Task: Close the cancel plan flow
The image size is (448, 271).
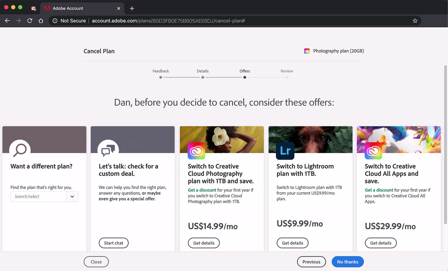Action: (x=96, y=262)
